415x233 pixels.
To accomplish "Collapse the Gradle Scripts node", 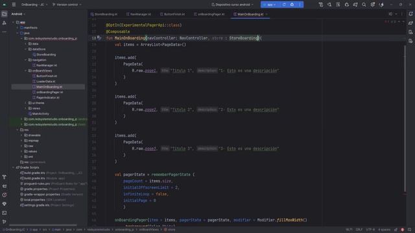I will [x=13, y=168].
